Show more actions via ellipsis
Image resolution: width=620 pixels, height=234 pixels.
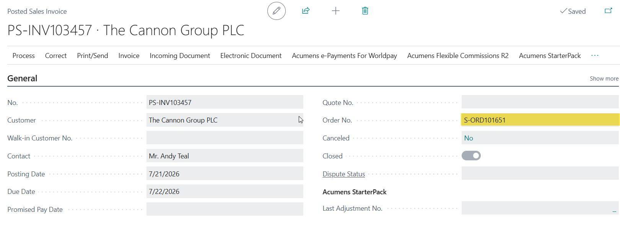click(x=595, y=56)
